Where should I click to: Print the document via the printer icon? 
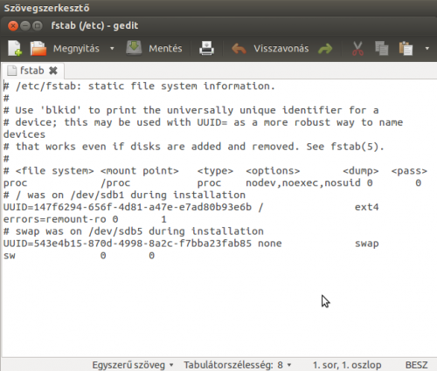click(x=206, y=48)
